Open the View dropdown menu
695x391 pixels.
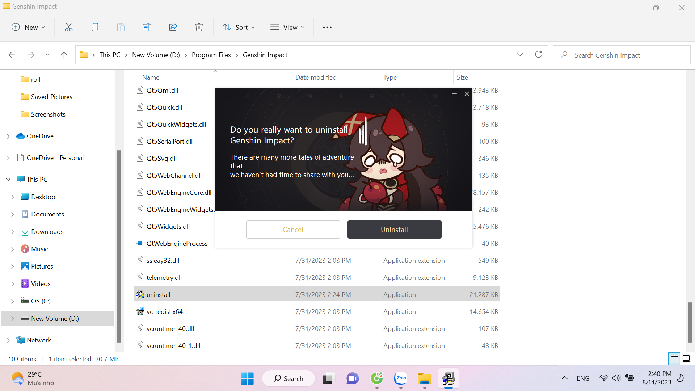pyautogui.click(x=288, y=27)
